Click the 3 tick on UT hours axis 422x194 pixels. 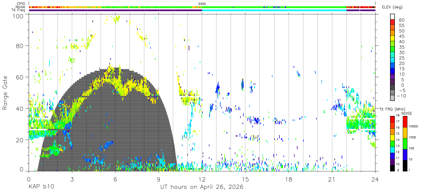pos(72,179)
